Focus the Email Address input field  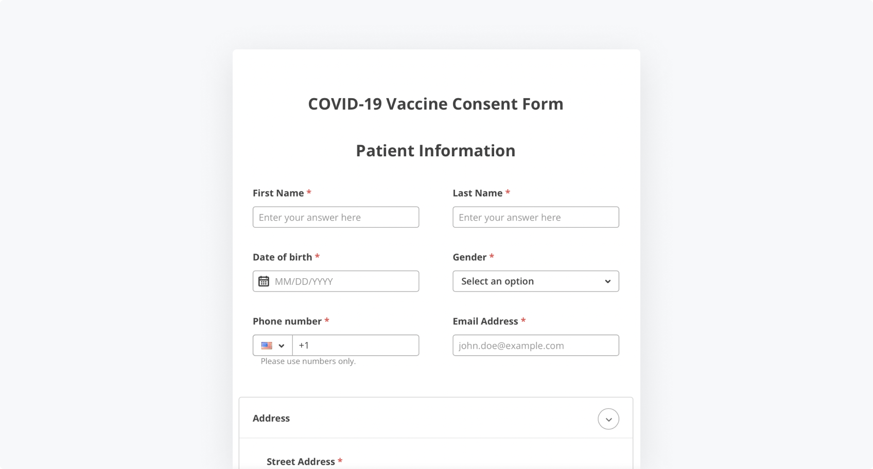(x=535, y=346)
